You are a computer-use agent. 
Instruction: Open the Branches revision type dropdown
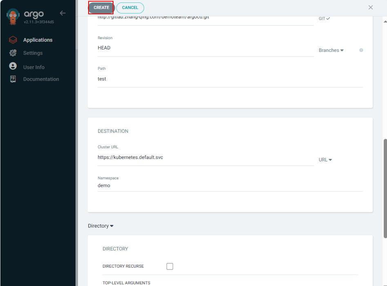pyautogui.click(x=331, y=50)
